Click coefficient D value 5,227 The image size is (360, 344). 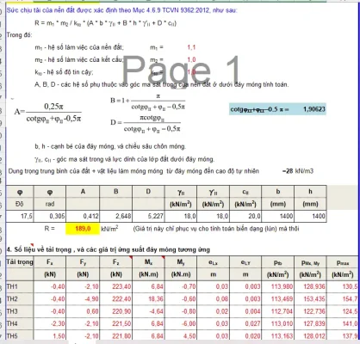point(148,216)
